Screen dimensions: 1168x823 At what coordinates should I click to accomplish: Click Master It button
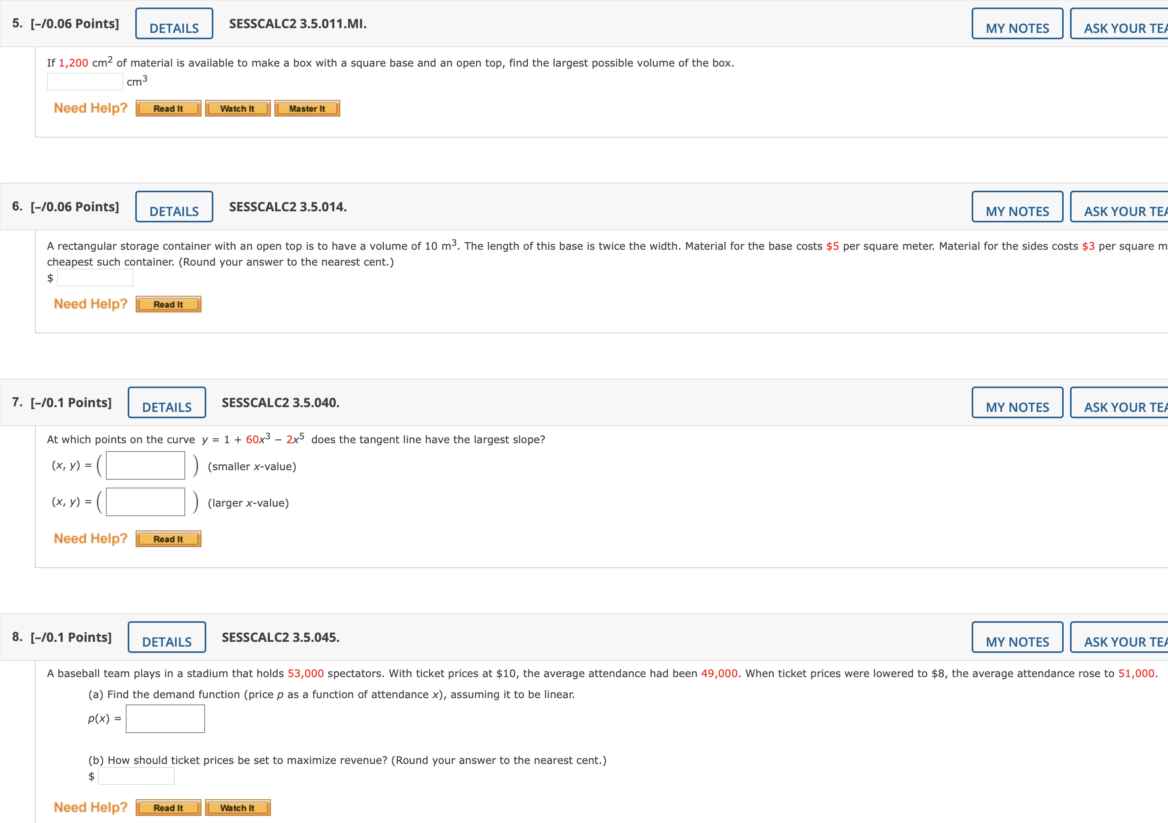coord(307,108)
